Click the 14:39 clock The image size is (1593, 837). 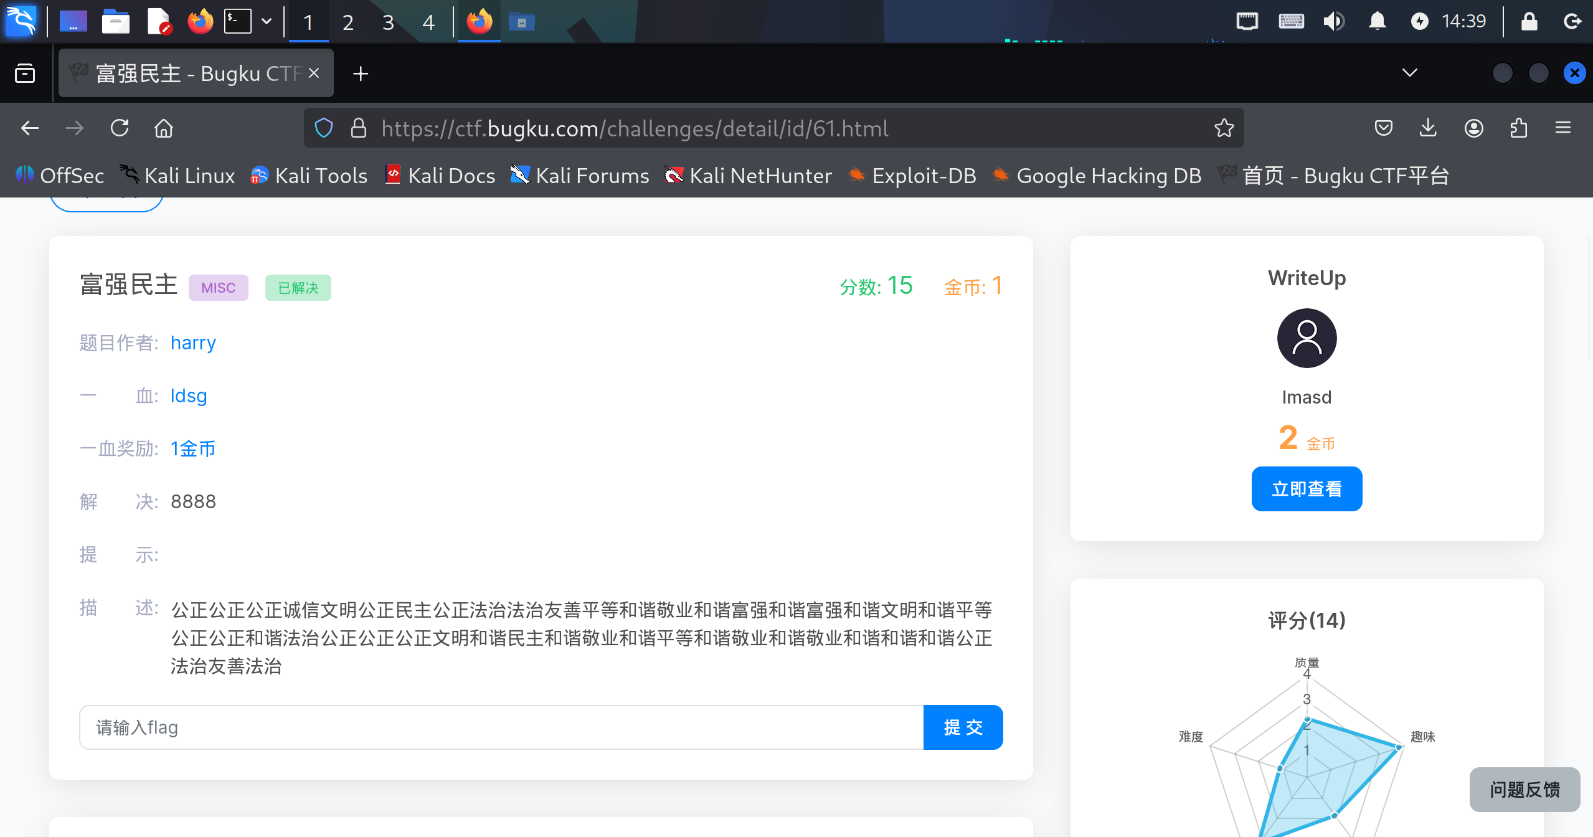1463,22
